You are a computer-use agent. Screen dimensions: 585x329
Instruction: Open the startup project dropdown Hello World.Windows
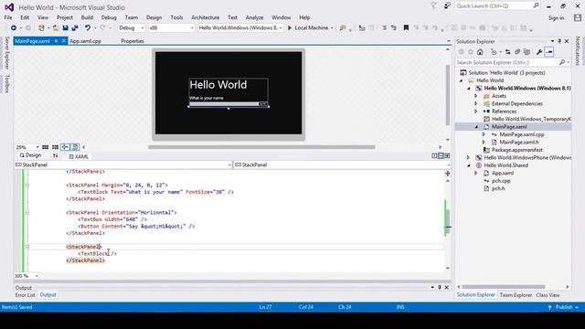[x=240, y=28]
